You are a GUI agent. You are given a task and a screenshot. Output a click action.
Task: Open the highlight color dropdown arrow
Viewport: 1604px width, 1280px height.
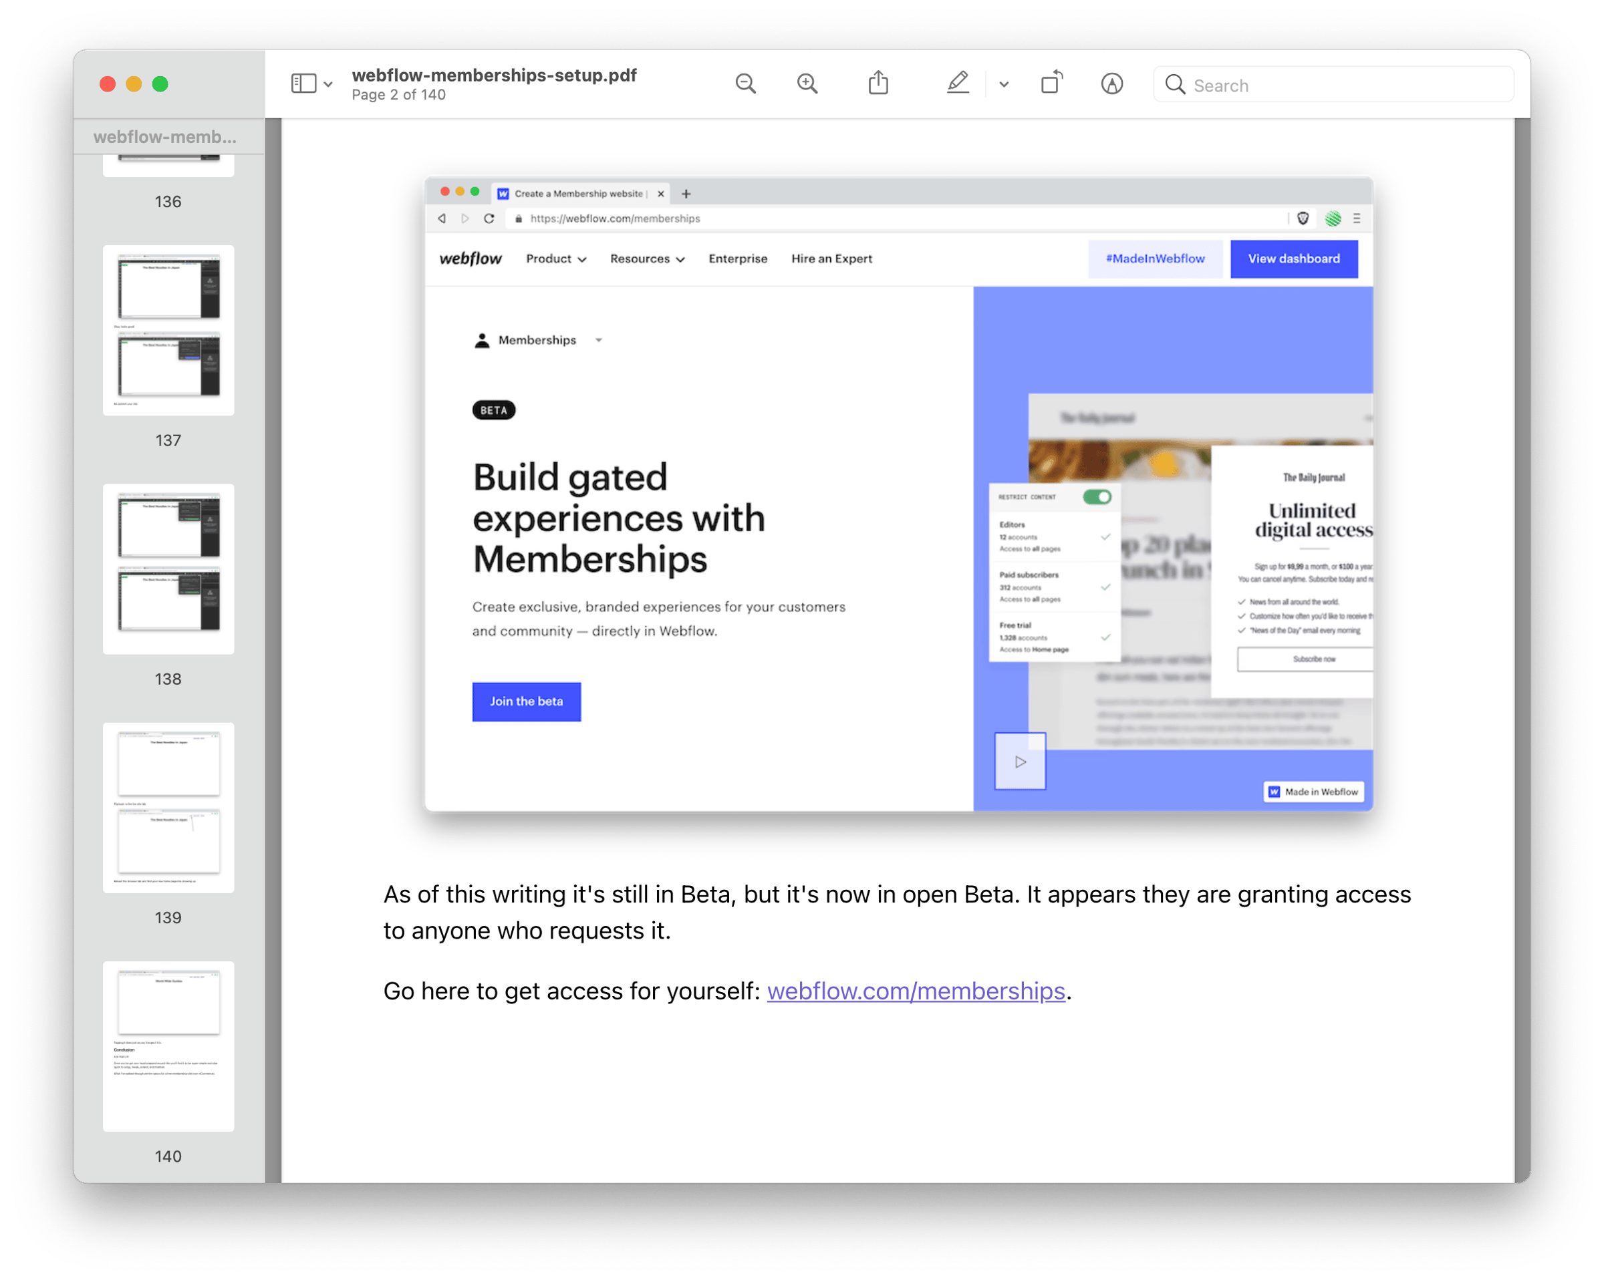tap(1004, 84)
